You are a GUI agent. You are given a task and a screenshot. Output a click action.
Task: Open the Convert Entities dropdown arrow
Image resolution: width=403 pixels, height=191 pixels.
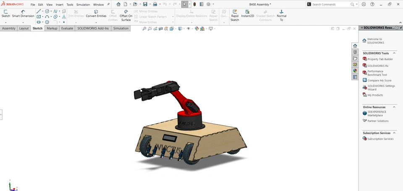click(96, 23)
